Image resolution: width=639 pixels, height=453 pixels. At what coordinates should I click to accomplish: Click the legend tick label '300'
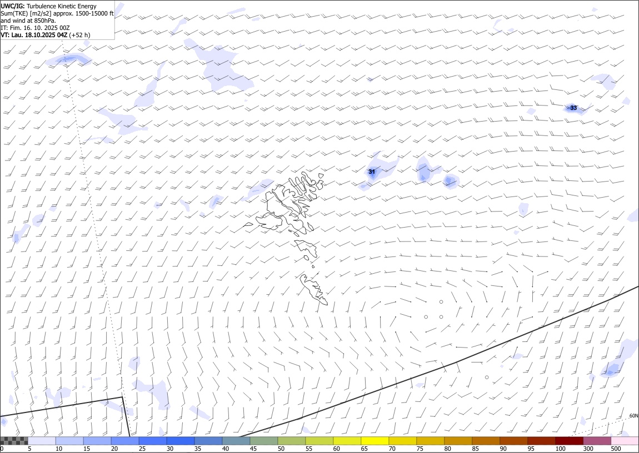tap(588, 449)
